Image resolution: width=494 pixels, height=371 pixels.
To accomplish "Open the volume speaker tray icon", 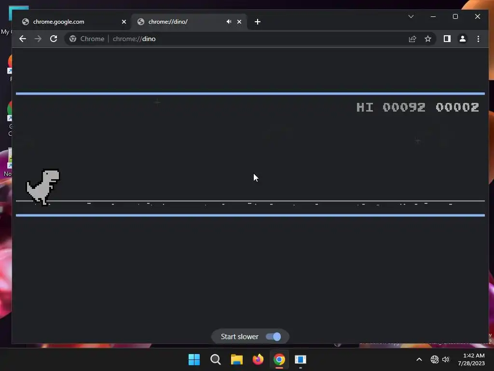I will point(445,359).
